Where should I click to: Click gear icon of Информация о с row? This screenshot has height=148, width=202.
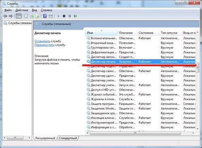(x=88, y=127)
